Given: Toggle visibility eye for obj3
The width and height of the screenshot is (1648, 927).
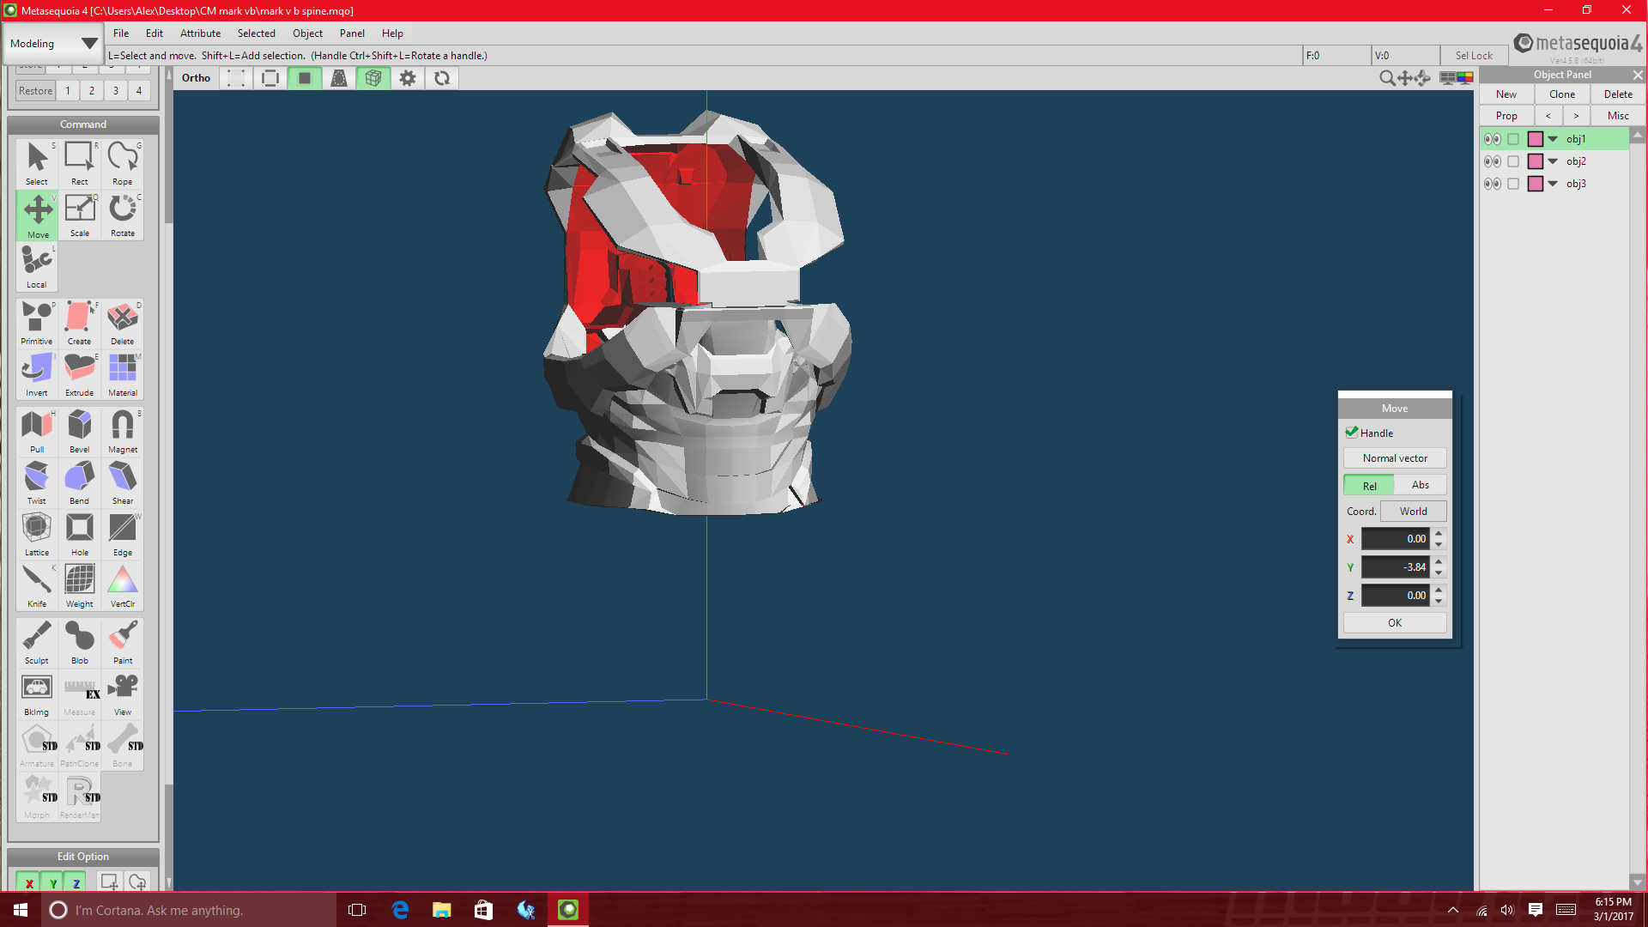Looking at the screenshot, I should (1493, 184).
